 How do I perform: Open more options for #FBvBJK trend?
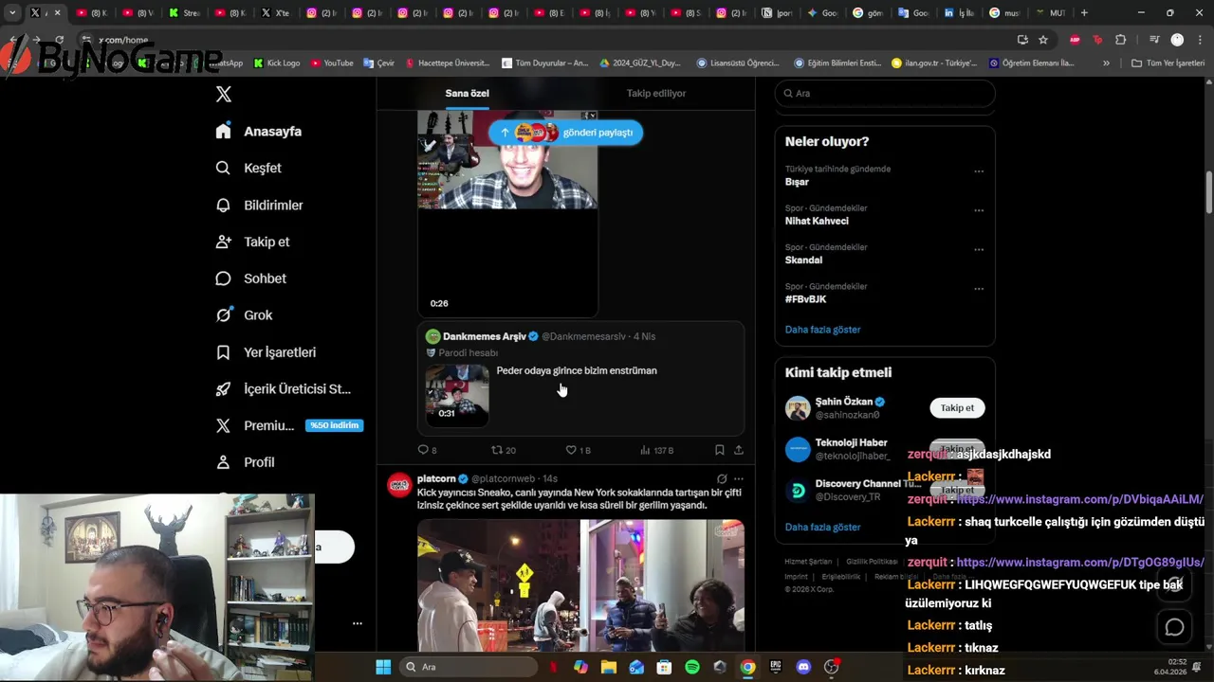point(979,289)
